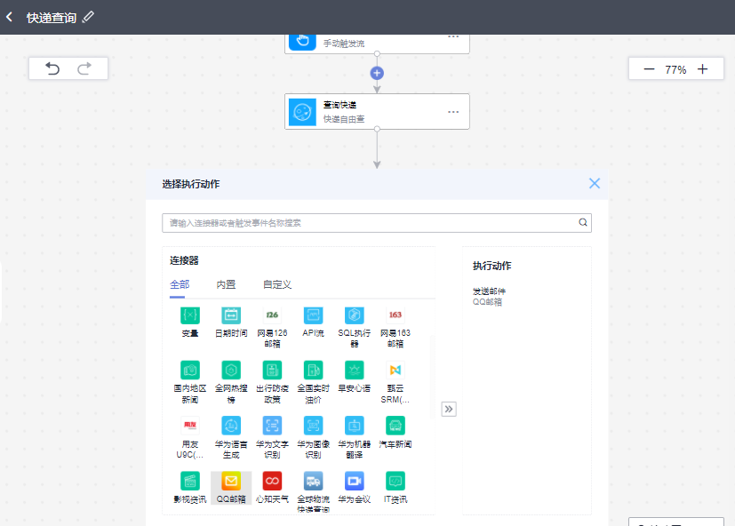Switch to the 内置 tab
Viewport: 735px width, 526px height.
pyautogui.click(x=226, y=284)
